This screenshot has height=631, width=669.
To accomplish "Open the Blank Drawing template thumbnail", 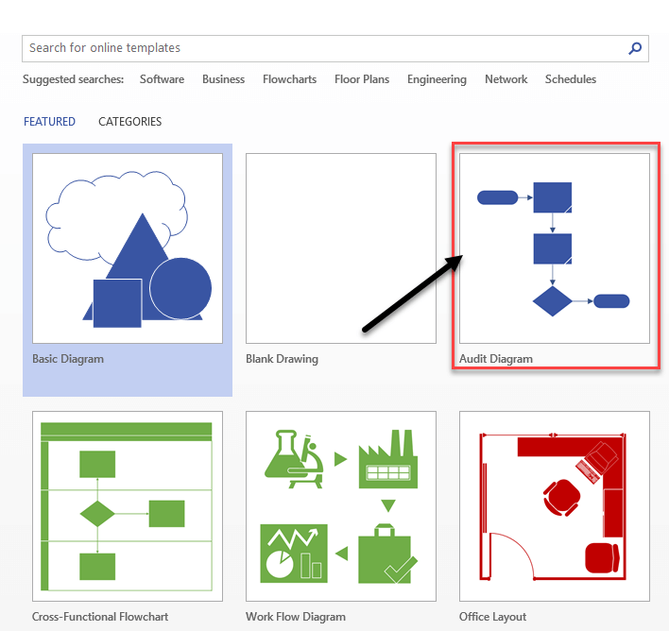I will [341, 248].
